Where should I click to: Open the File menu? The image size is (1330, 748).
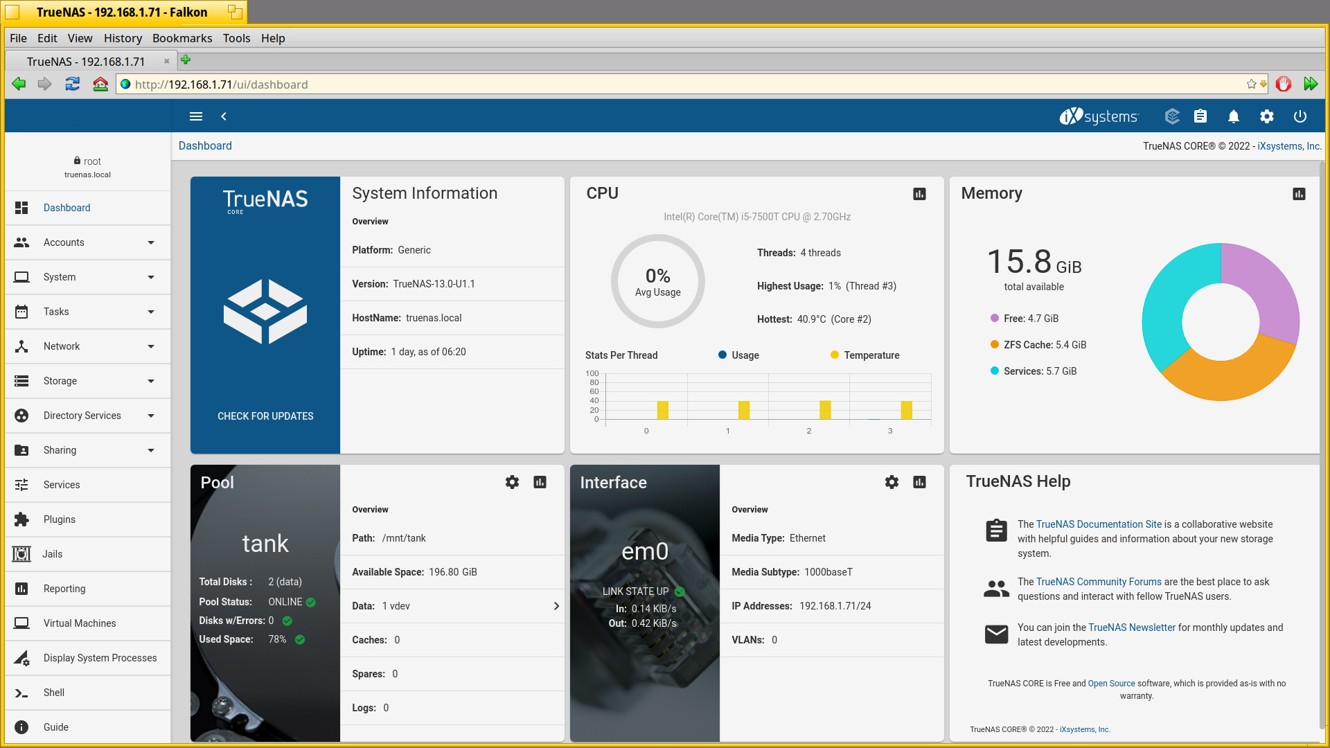coord(18,38)
